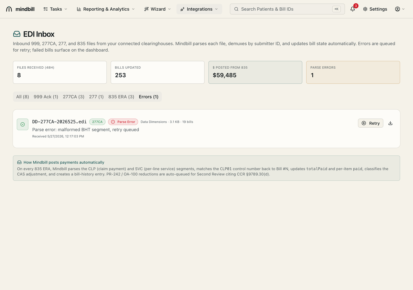Image resolution: width=413 pixels, height=290 pixels.
Task: Click How Mindbill posts payments automatically heading
Action: point(64,162)
